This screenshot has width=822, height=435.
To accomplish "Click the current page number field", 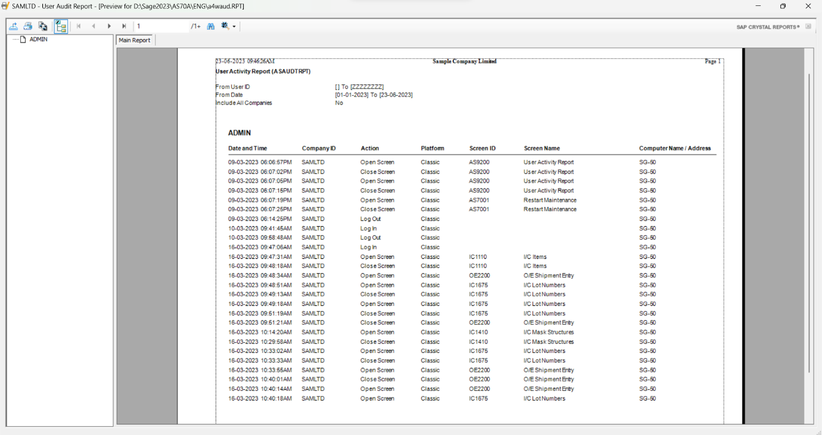I will pos(160,26).
